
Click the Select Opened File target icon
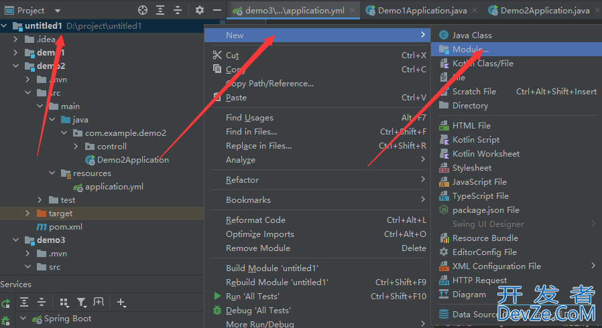143,10
